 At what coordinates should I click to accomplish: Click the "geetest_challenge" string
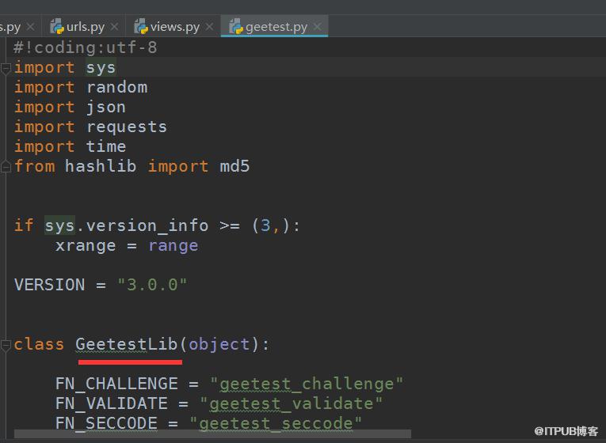click(x=307, y=384)
